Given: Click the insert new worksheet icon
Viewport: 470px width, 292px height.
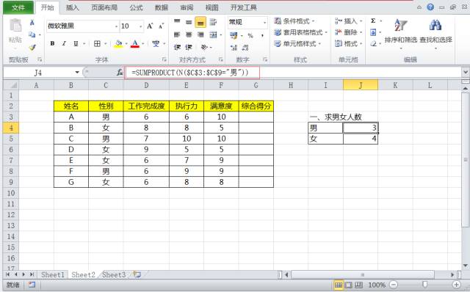Looking at the screenshot, I should tap(137, 274).
